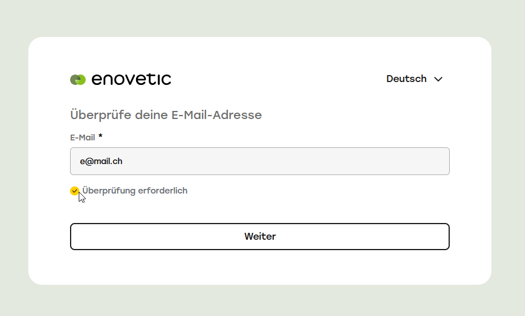Image resolution: width=525 pixels, height=316 pixels.
Task: Click heading Überprüfe deine E-Mail-Adresse
Action: pos(166,115)
